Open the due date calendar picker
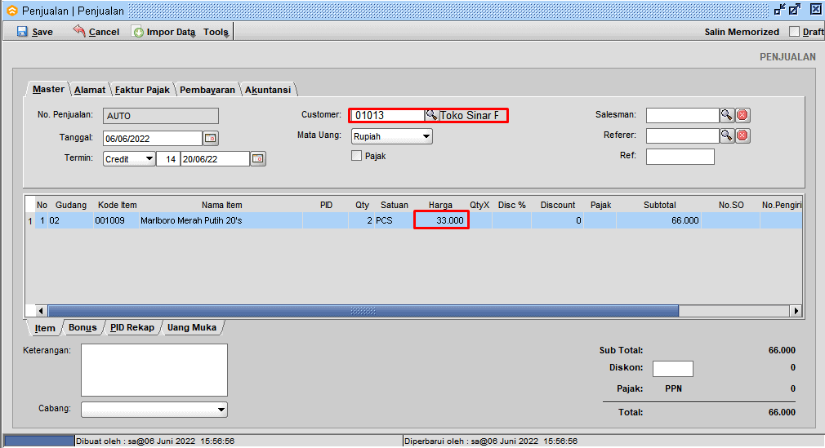Image resolution: width=825 pixels, height=448 pixels. (258, 159)
